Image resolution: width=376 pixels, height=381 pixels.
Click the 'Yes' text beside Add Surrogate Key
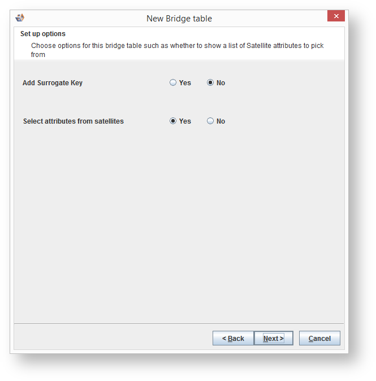tap(185, 83)
